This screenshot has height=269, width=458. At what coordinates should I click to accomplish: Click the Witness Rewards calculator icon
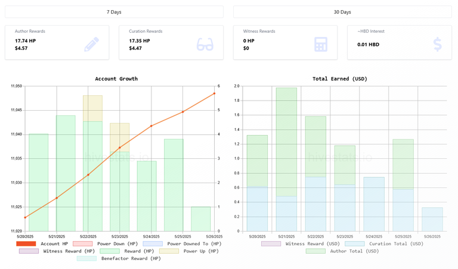tap(321, 44)
